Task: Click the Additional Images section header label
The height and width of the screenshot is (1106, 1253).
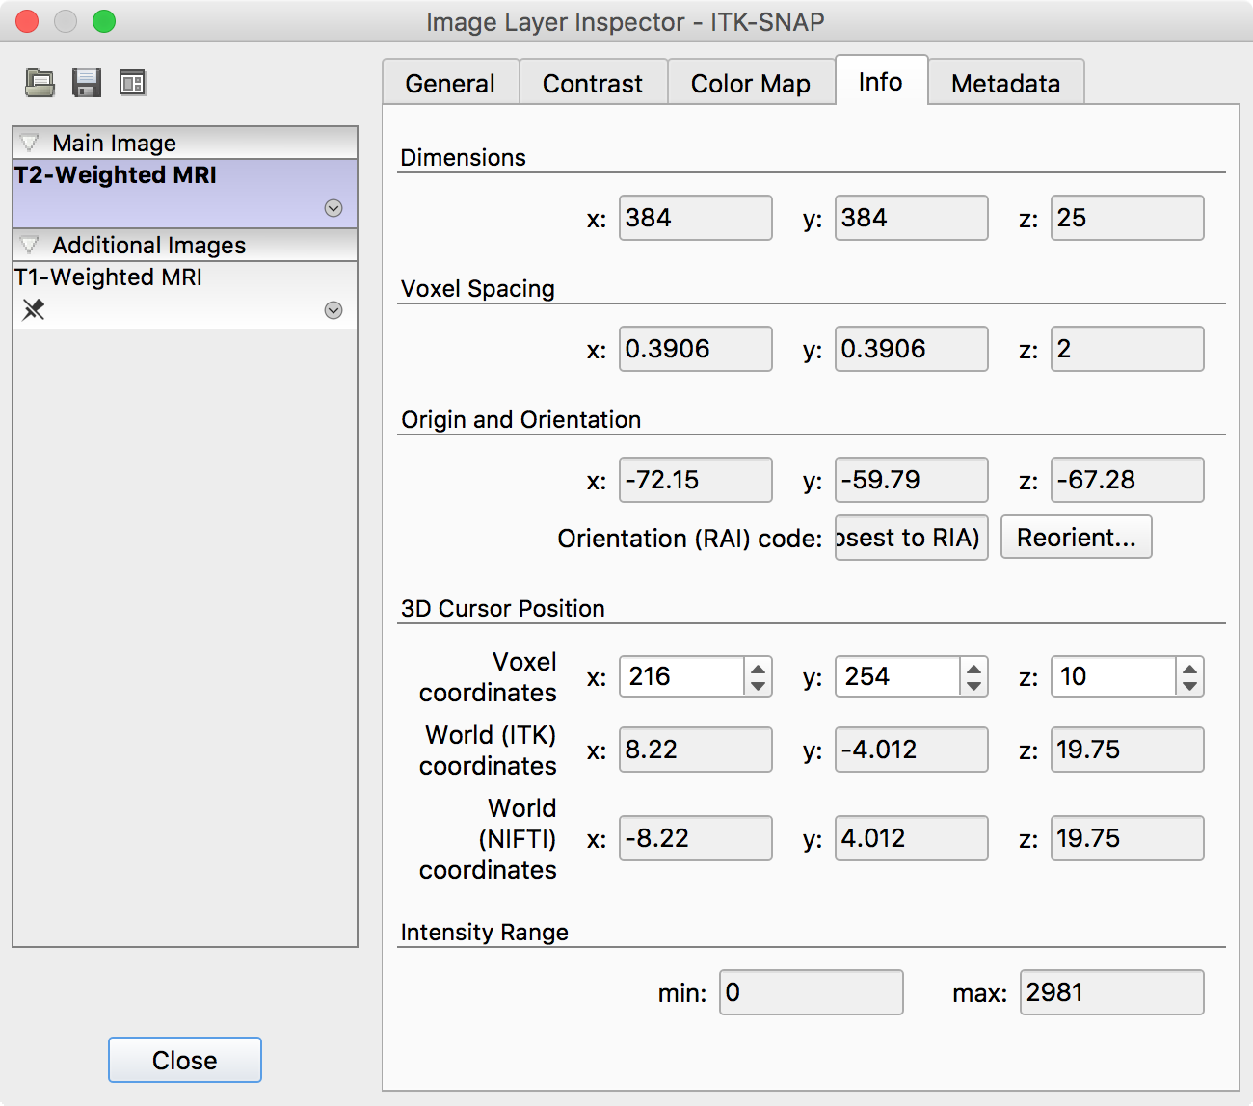Action: tap(149, 245)
